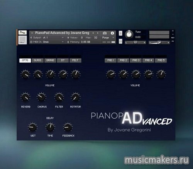
Task: Show instrument info via the i icon
Action: click(112, 33)
